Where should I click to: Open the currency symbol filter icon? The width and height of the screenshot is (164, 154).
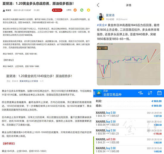(x=140, y=93)
